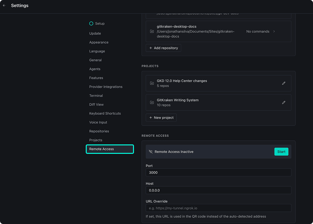The image size is (313, 224).
Task: Click the GKD 12.0 Help Center folder icon
Action: 152,83
